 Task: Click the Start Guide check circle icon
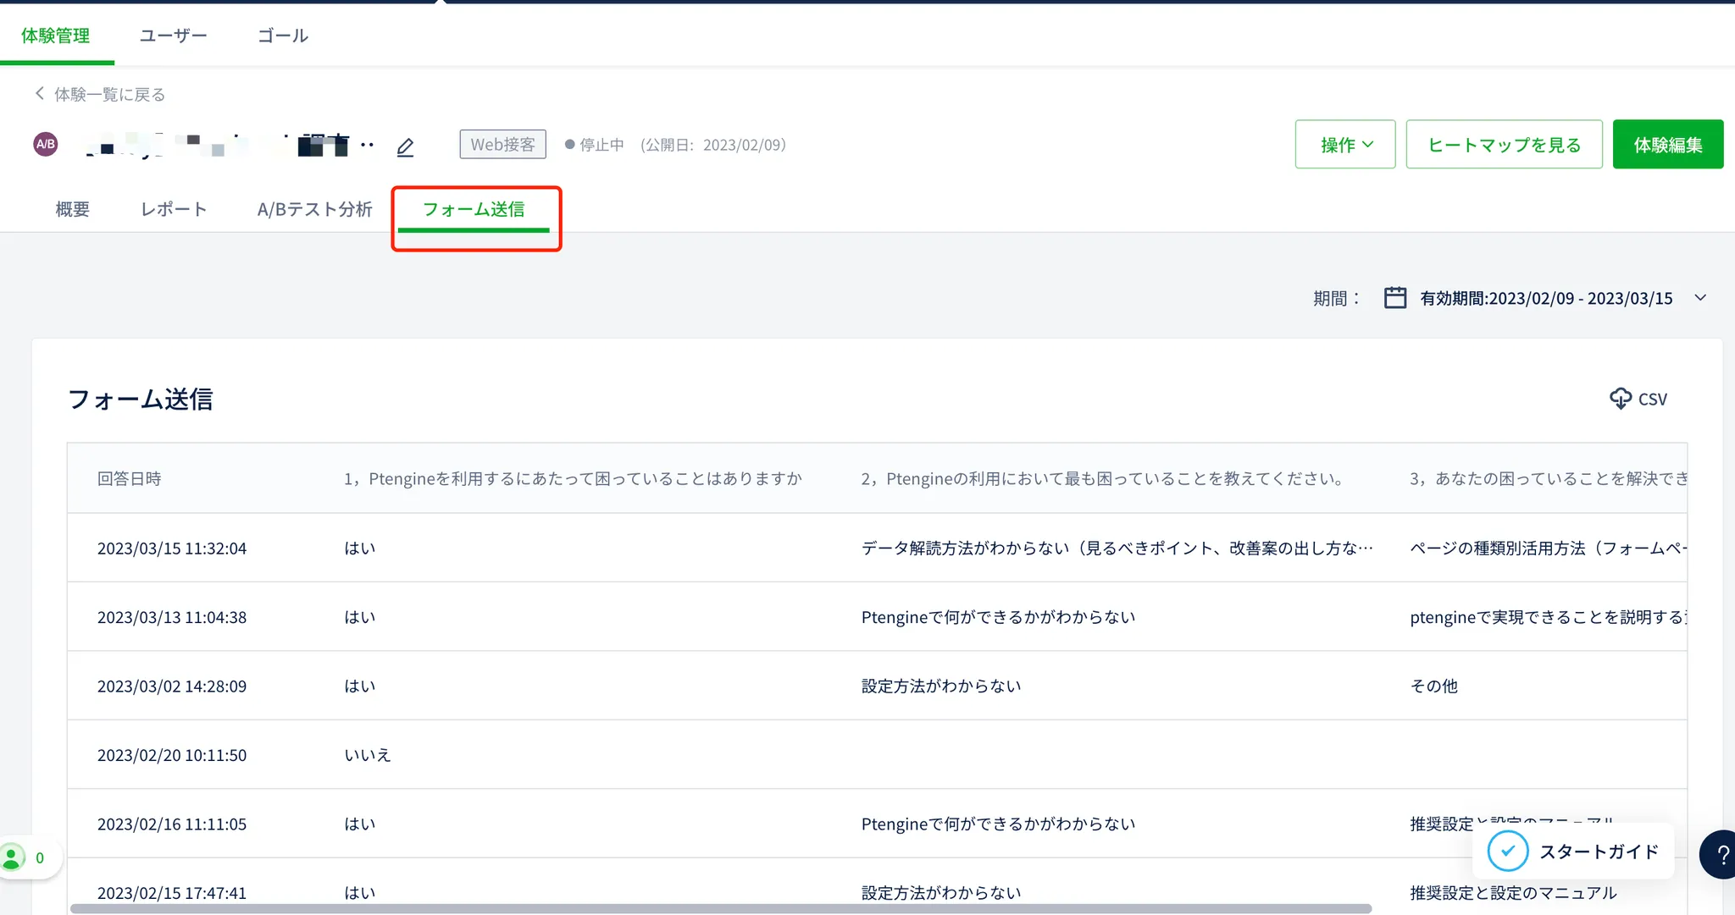coord(1508,852)
